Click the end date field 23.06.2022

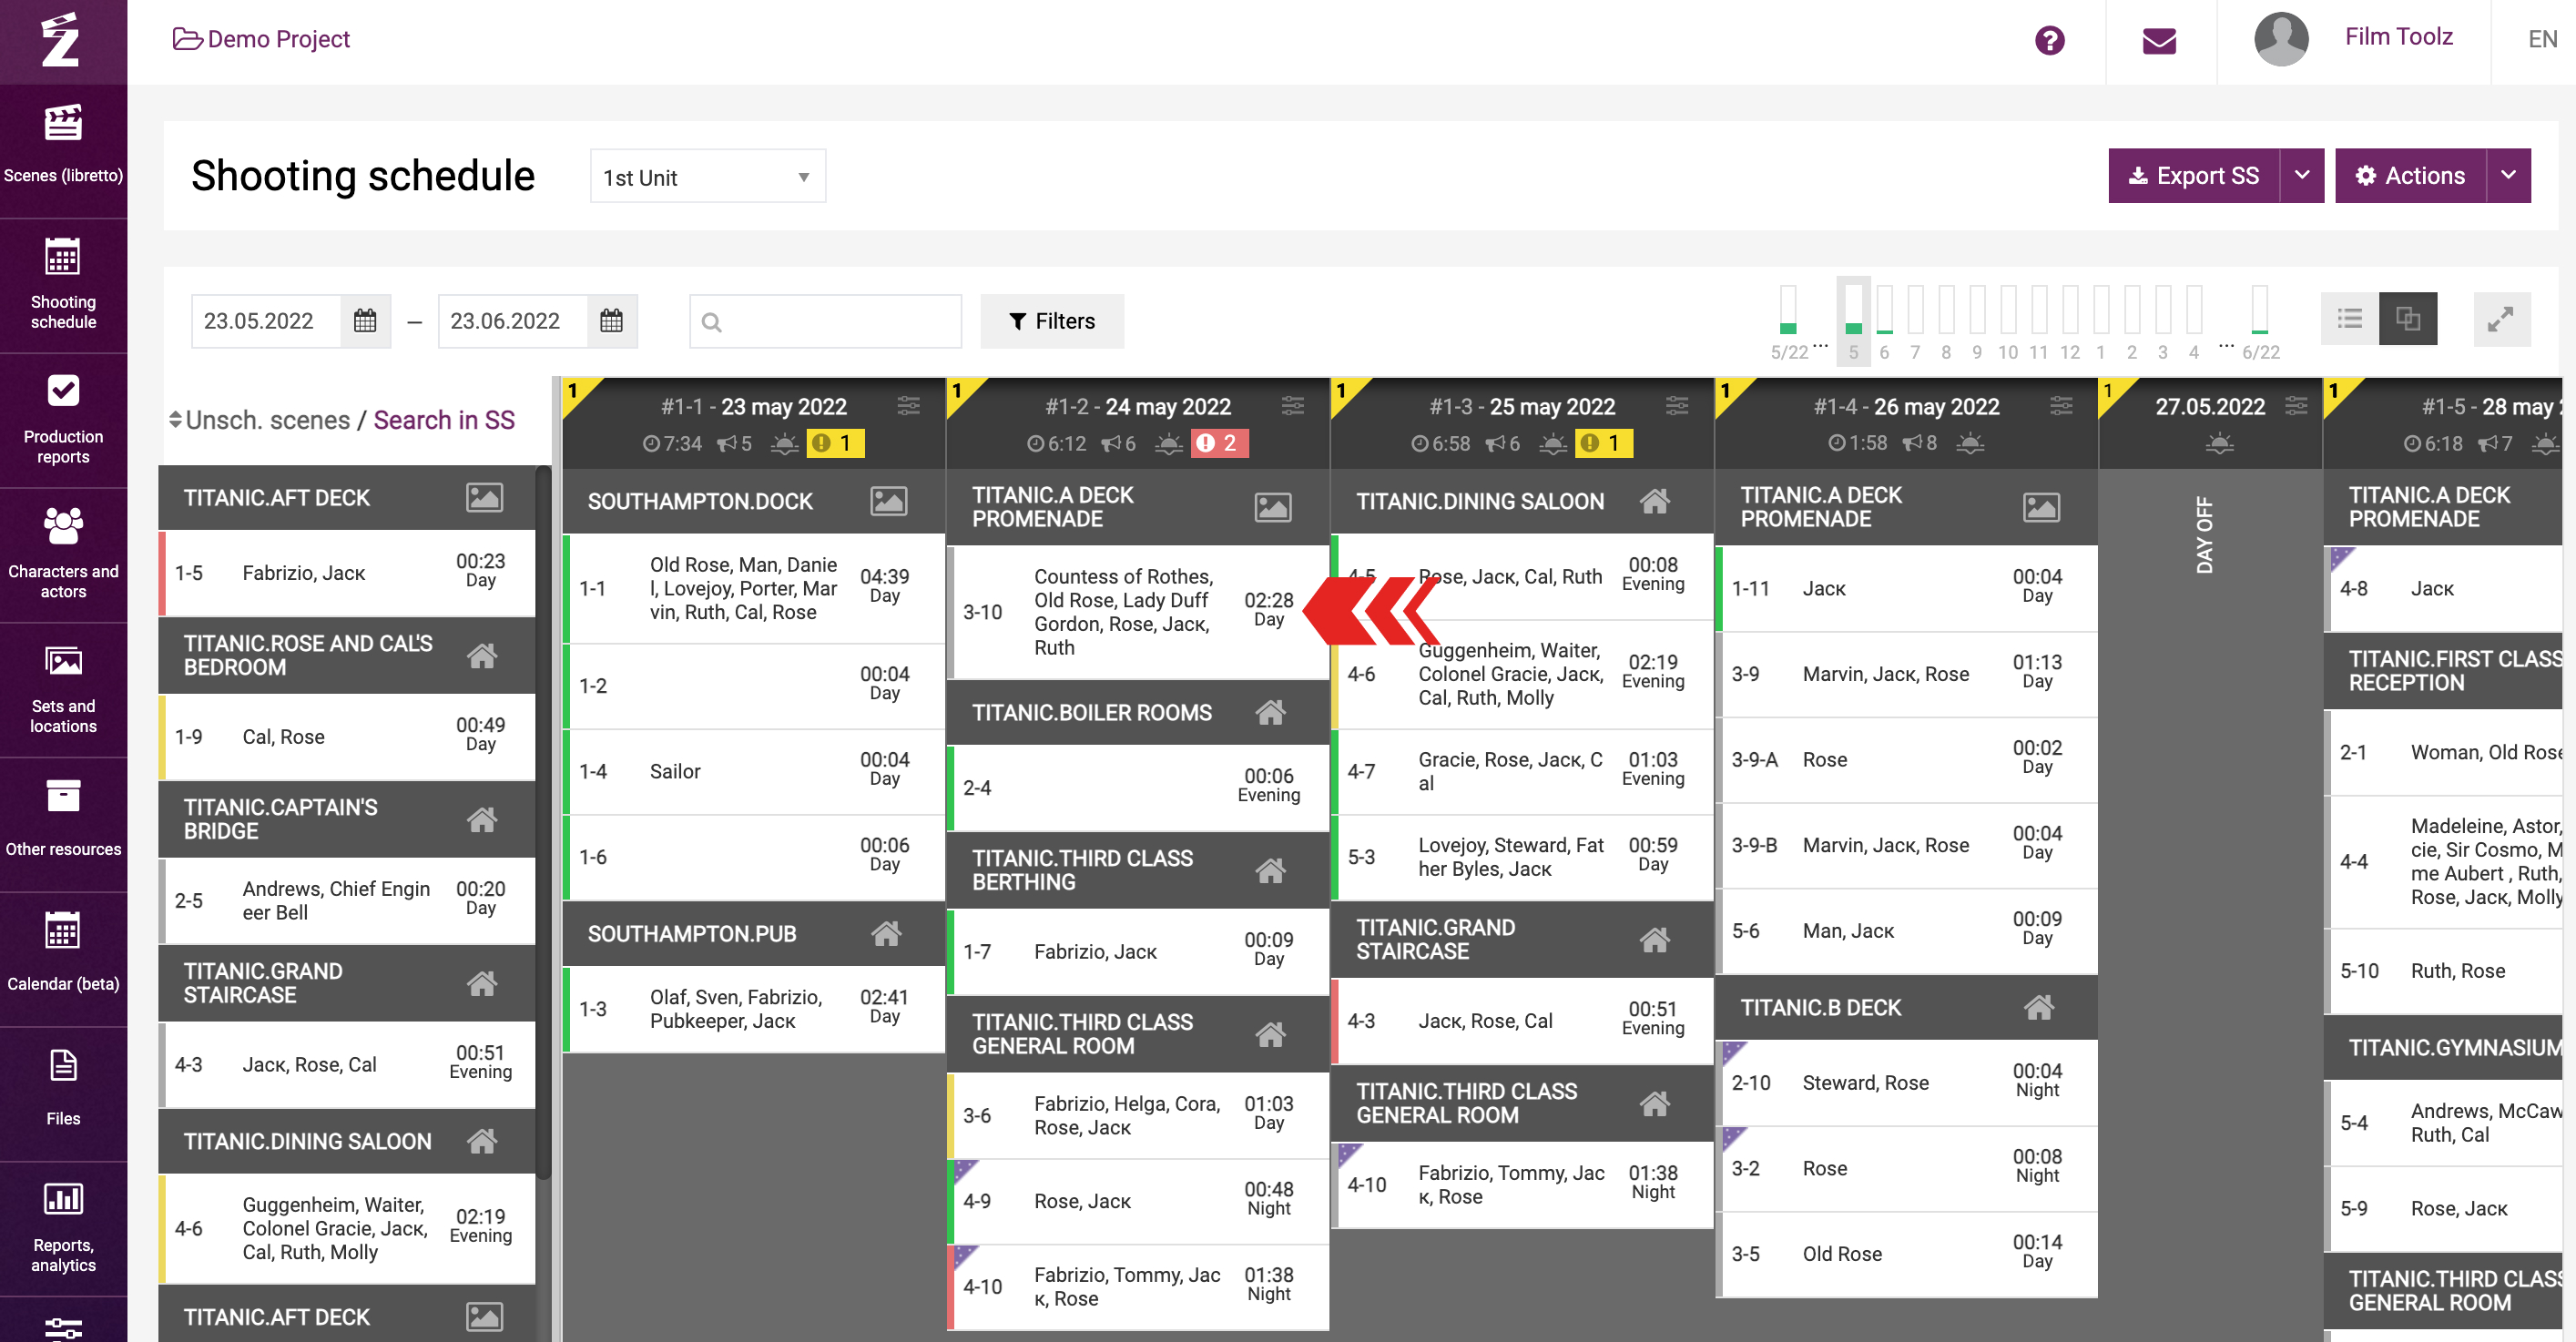pos(512,321)
